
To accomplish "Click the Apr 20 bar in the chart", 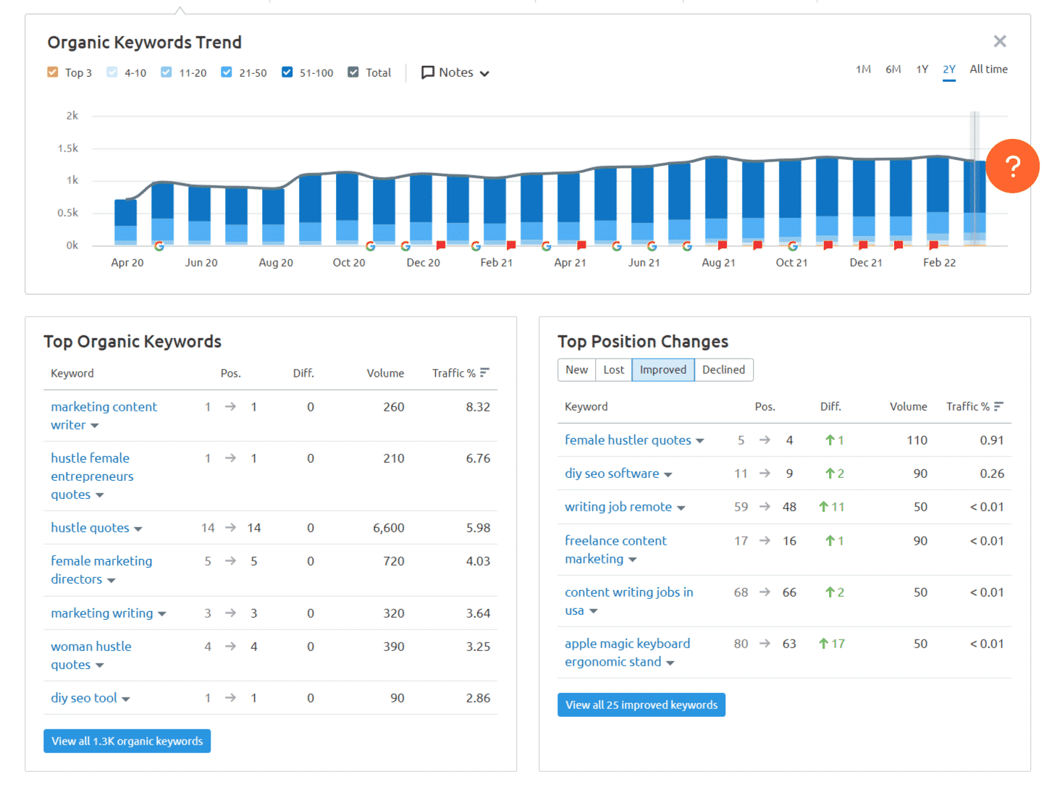I will click(x=125, y=222).
